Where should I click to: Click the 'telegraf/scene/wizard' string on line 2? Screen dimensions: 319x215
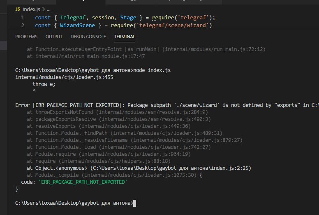click(x=173, y=25)
